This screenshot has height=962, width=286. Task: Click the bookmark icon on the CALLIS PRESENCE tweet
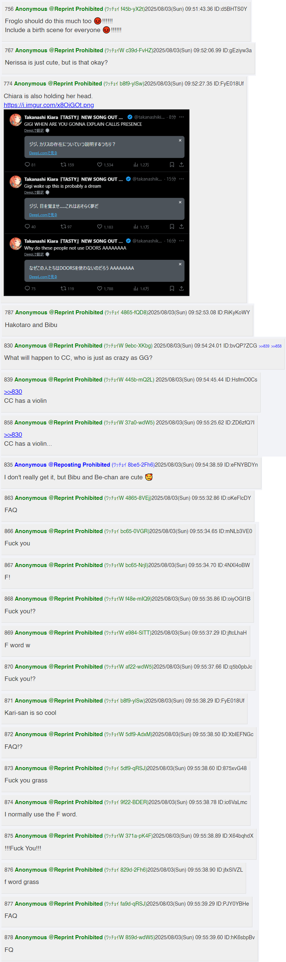click(172, 165)
